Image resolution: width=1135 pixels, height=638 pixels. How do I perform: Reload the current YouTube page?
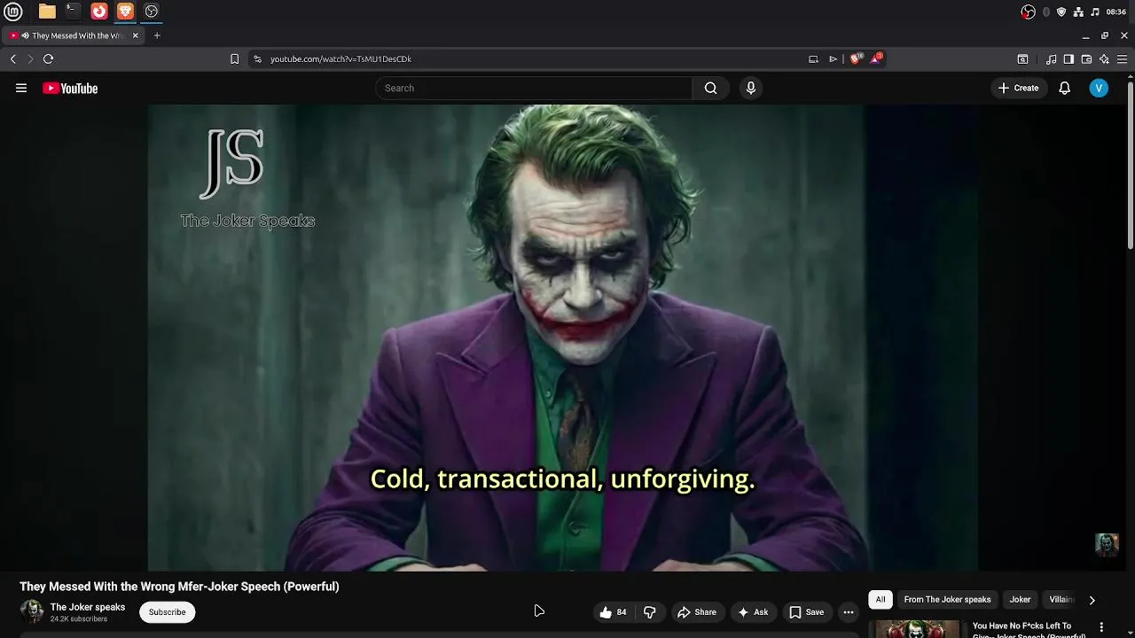(48, 58)
